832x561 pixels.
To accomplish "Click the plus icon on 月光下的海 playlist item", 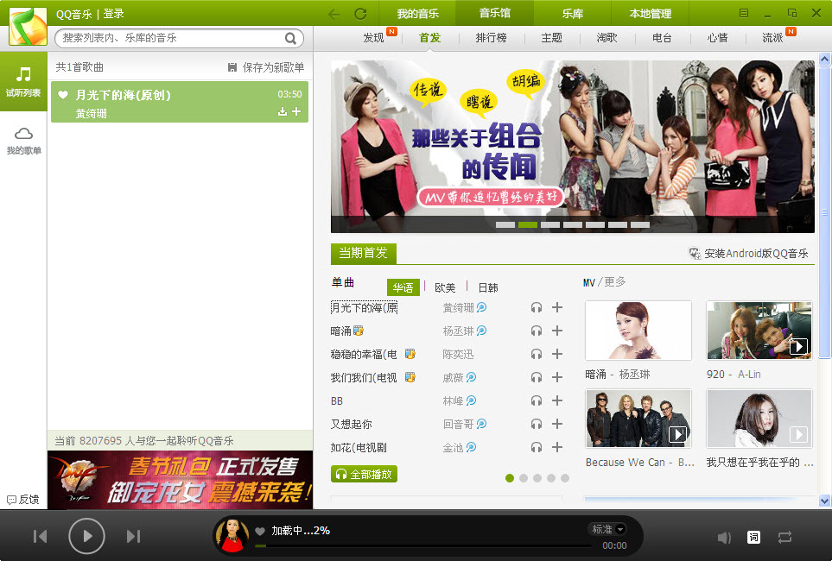I will pos(296,111).
